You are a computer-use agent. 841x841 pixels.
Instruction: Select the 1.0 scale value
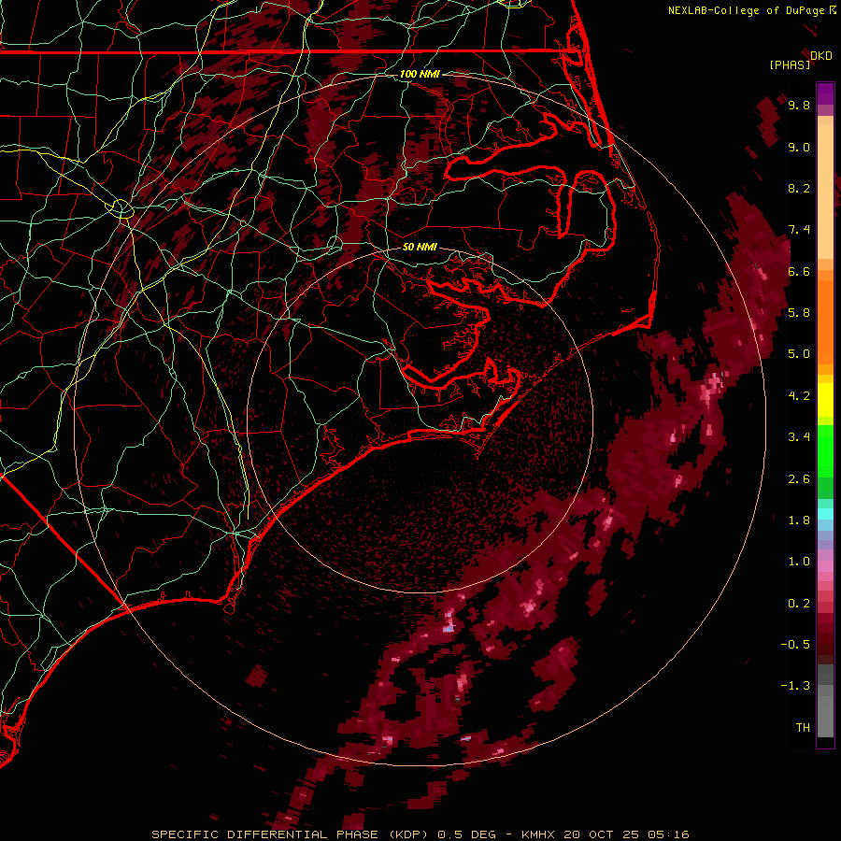(799, 562)
